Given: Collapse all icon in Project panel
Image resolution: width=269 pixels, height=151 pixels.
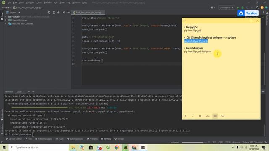Looking at the screenshot, I should 58,13.
